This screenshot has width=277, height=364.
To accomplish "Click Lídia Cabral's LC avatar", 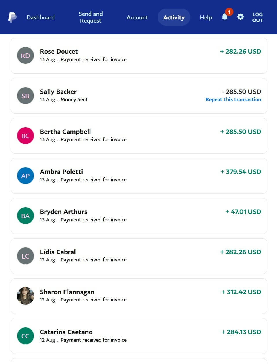I will tap(25, 256).
